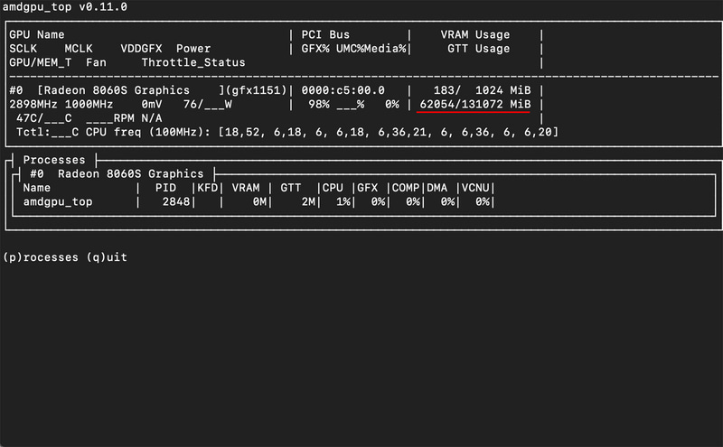
Task: Click the '#0 Radeon 8060S Graphics' process panel title
Action: pos(117,173)
